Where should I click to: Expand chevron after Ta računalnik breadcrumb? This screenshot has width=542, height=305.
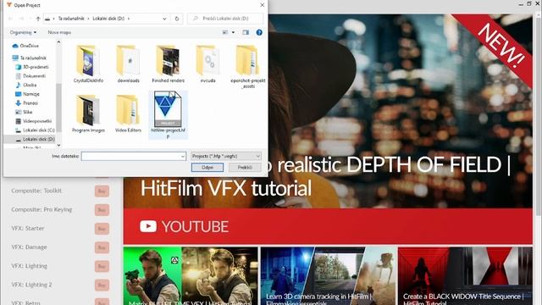88,19
